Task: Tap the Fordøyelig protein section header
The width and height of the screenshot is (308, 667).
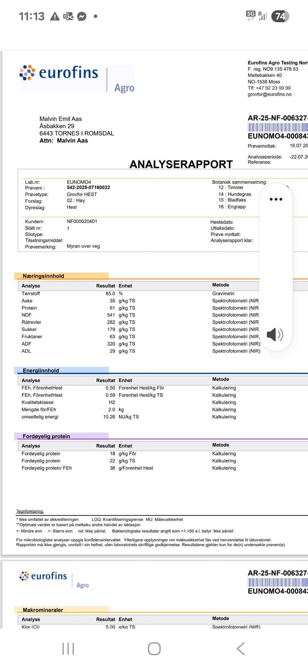Action: click(61, 436)
